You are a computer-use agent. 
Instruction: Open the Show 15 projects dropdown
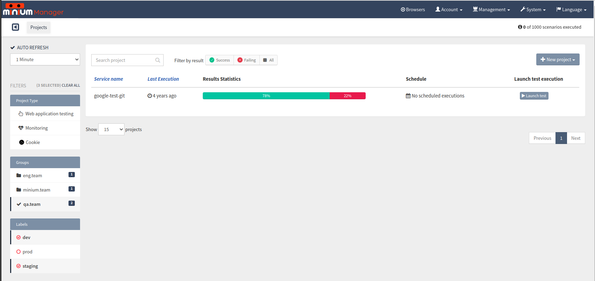pyautogui.click(x=111, y=129)
